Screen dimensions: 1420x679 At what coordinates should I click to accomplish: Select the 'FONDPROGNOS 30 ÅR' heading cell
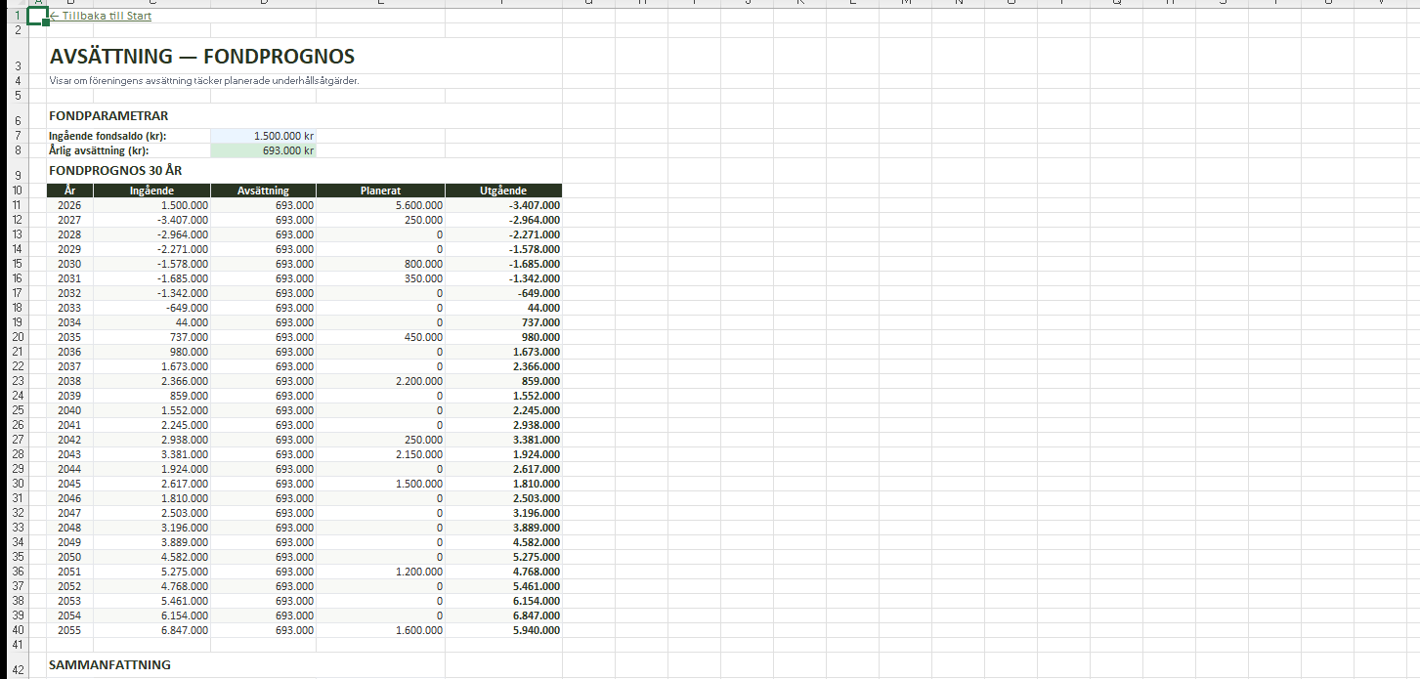115,171
